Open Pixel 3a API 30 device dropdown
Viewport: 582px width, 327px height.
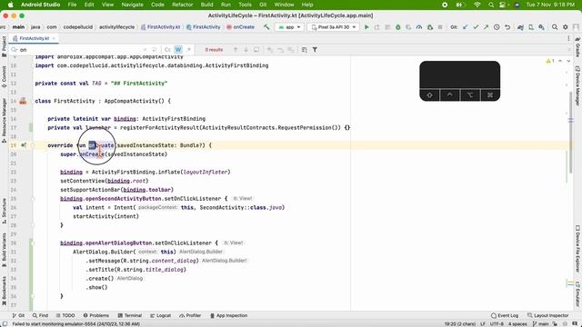pos(334,27)
